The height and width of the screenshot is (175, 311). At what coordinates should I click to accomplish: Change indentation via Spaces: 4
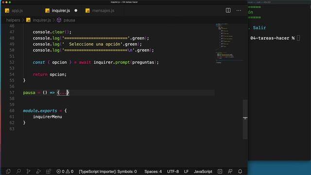tap(153, 172)
